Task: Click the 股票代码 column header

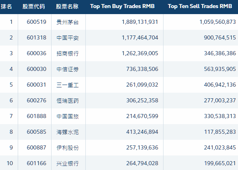Action: [34, 6]
